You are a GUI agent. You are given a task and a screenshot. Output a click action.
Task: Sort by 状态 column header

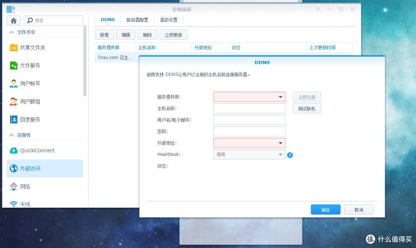(267, 48)
